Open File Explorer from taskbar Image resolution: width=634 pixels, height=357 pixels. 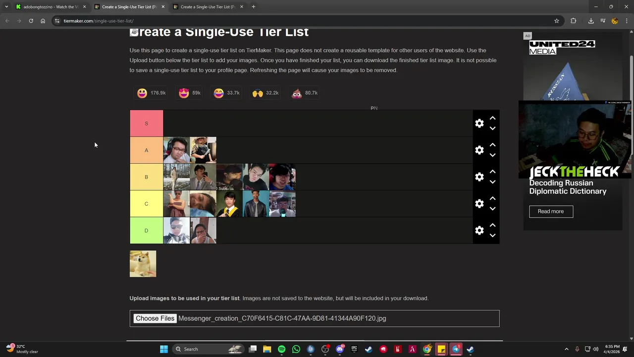click(267, 349)
